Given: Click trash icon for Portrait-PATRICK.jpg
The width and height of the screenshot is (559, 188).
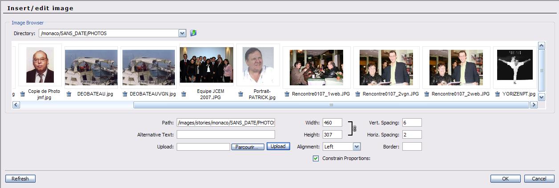Looking at the screenshot, I should point(241,94).
